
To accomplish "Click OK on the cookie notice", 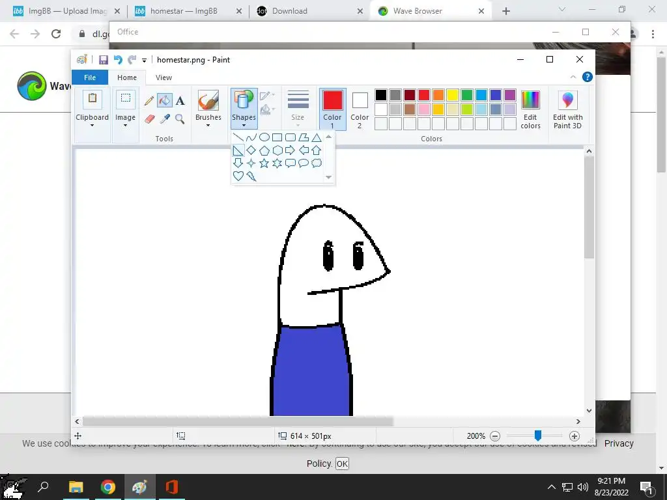I will (342, 464).
